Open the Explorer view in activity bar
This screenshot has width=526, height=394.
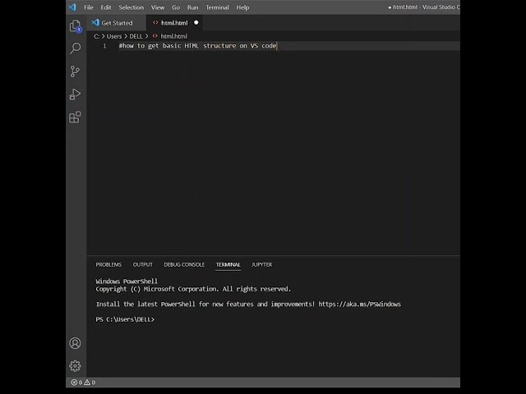pyautogui.click(x=75, y=25)
